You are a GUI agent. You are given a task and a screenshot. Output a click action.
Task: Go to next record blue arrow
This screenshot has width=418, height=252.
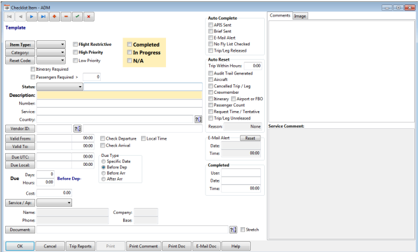click(x=32, y=17)
